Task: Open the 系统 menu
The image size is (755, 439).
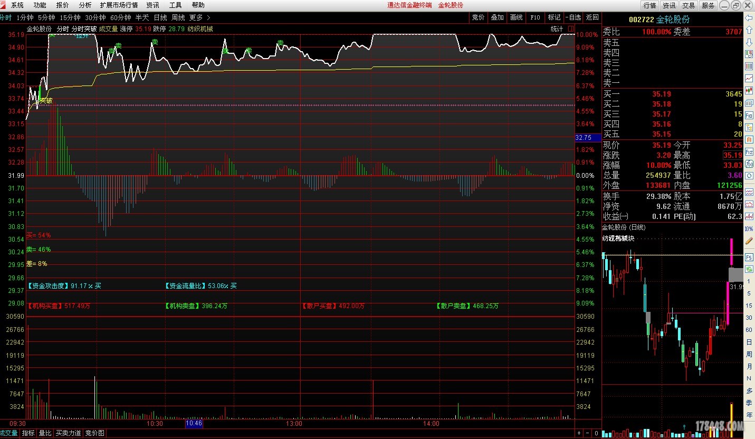Action: tap(17, 5)
